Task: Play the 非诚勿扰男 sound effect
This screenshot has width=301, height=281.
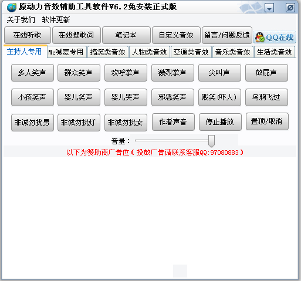Action: 32,123
